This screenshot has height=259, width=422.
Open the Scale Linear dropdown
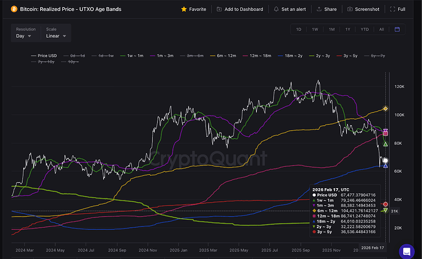tap(56, 36)
